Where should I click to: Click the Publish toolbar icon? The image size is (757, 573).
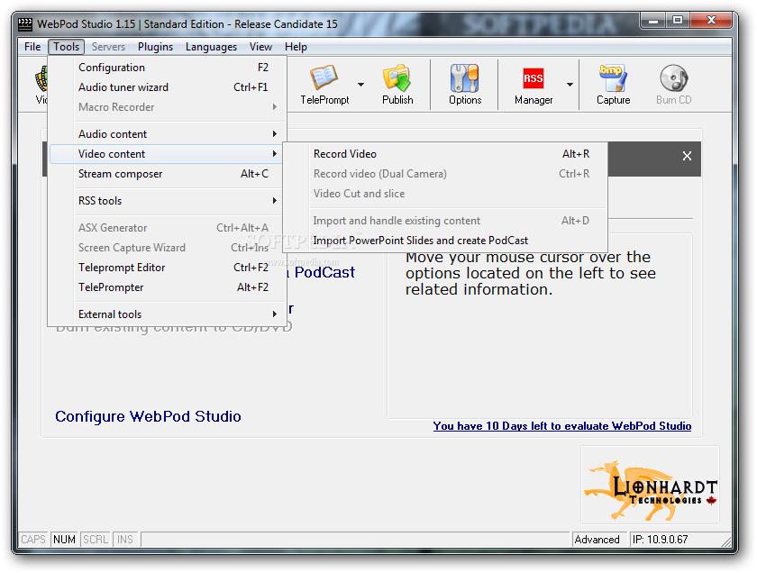[x=397, y=85]
